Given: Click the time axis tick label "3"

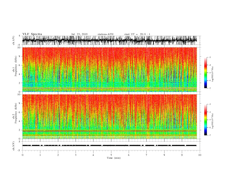Looking at the screenshot, I should coord(76,155).
